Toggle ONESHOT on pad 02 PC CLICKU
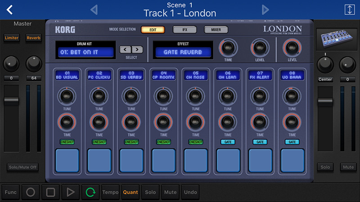This screenshot has height=202, width=360. (x=99, y=142)
